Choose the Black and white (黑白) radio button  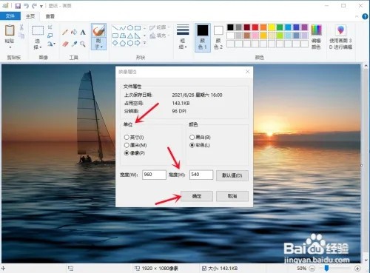coord(192,137)
